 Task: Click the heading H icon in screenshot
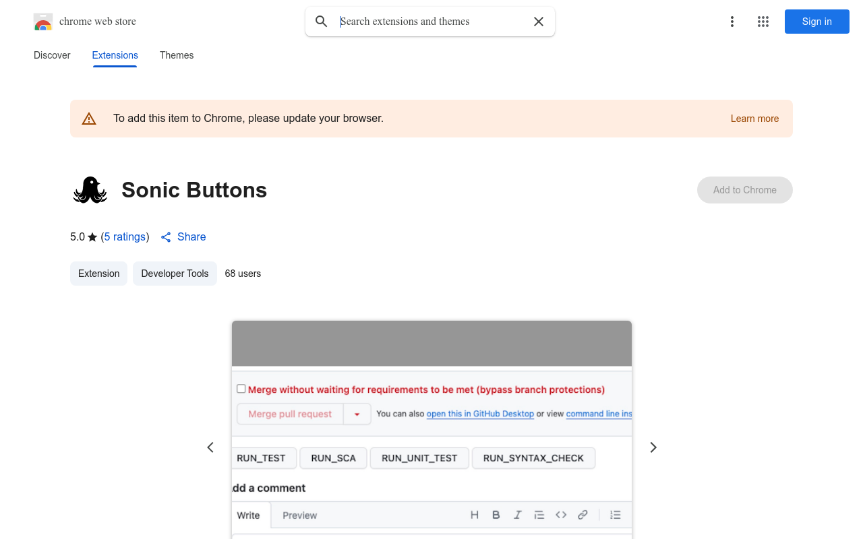click(475, 515)
